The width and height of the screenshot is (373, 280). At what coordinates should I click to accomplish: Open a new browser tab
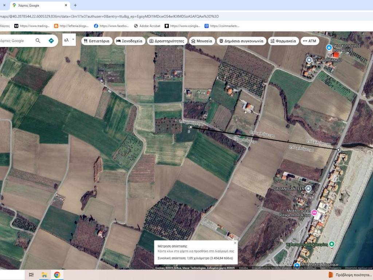pos(75,5)
